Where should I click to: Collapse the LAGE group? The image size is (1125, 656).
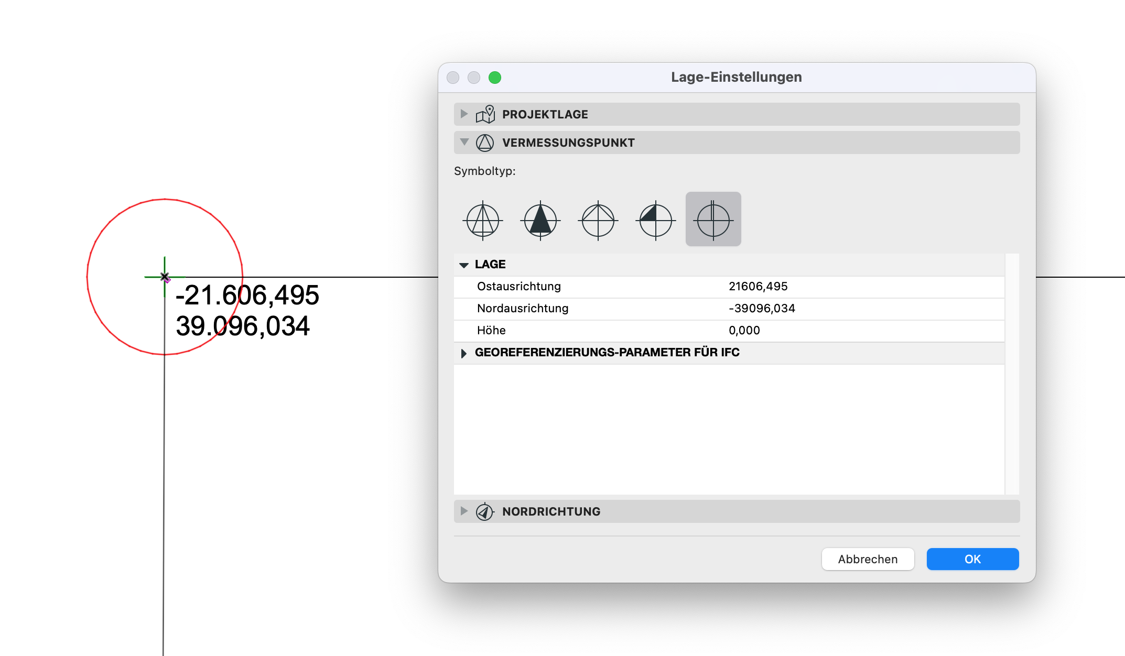point(464,265)
